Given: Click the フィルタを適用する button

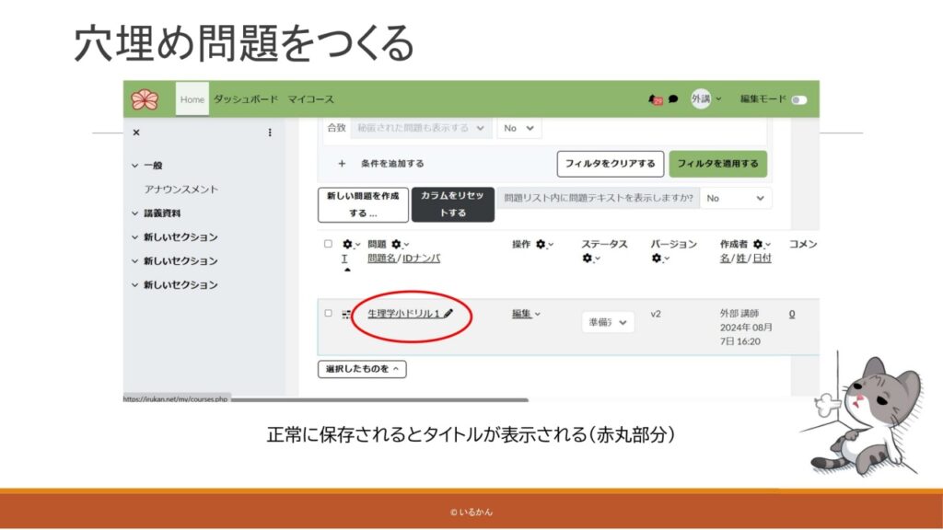Looking at the screenshot, I should pyautogui.click(x=717, y=164).
